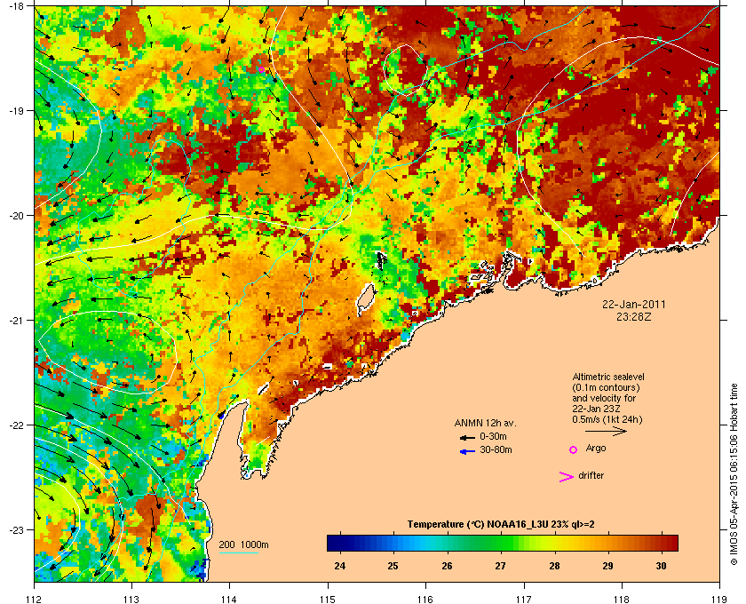746x604 pixels.
Task: Click the IMOS copyright timestamp text
Action: coord(734,474)
